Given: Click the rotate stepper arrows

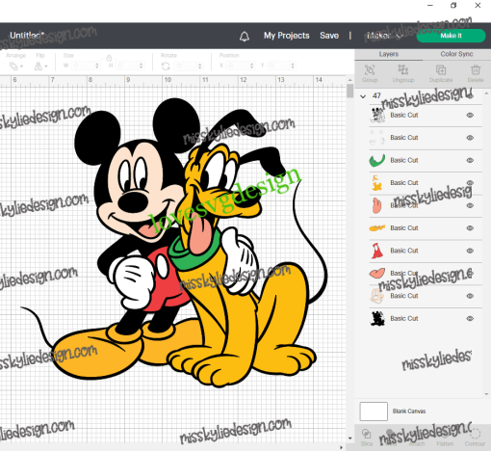Looking at the screenshot, I should point(199,66).
